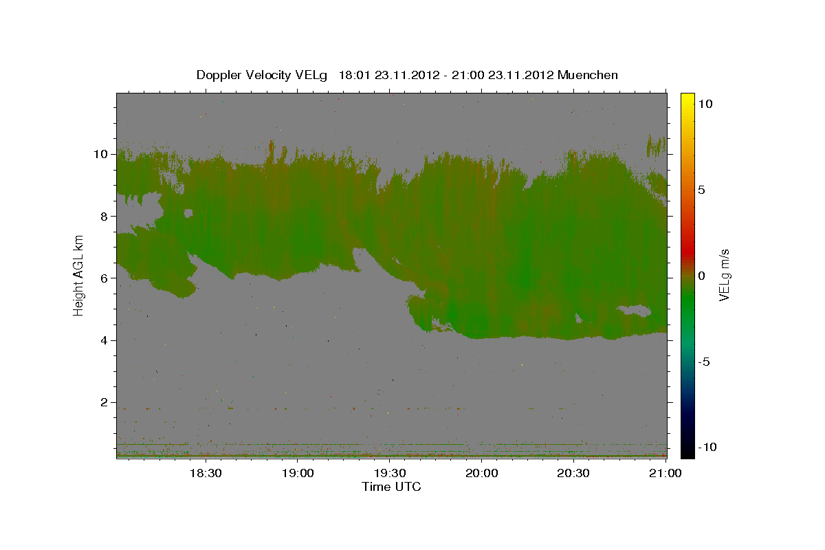Click the plot title 'Doppler Velocity VELg'
Viewport: 825px width, 550px height.
click(263, 75)
